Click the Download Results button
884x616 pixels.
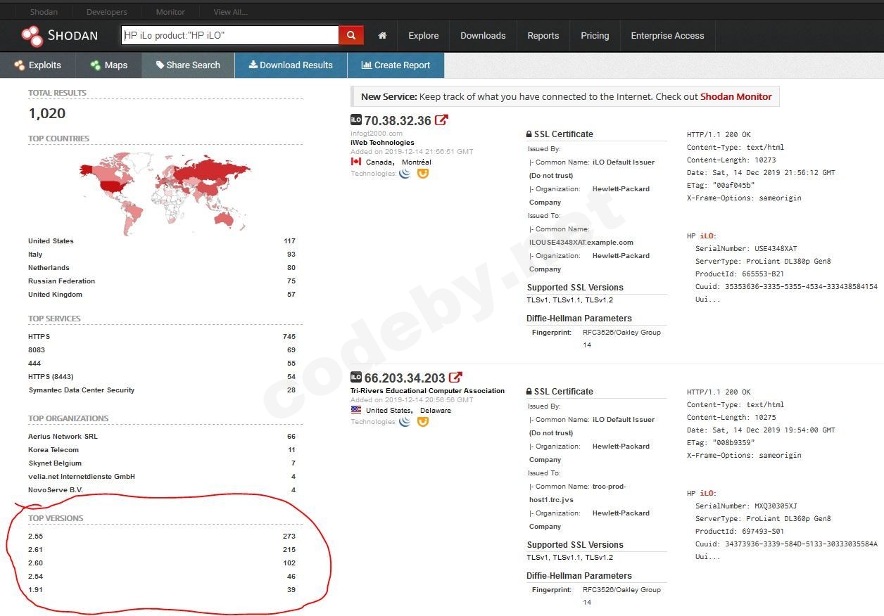[x=291, y=65]
